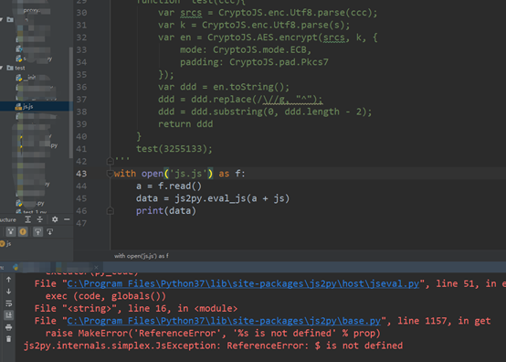
Task: Open the base.py file link in the traceback
Action: 224,321
